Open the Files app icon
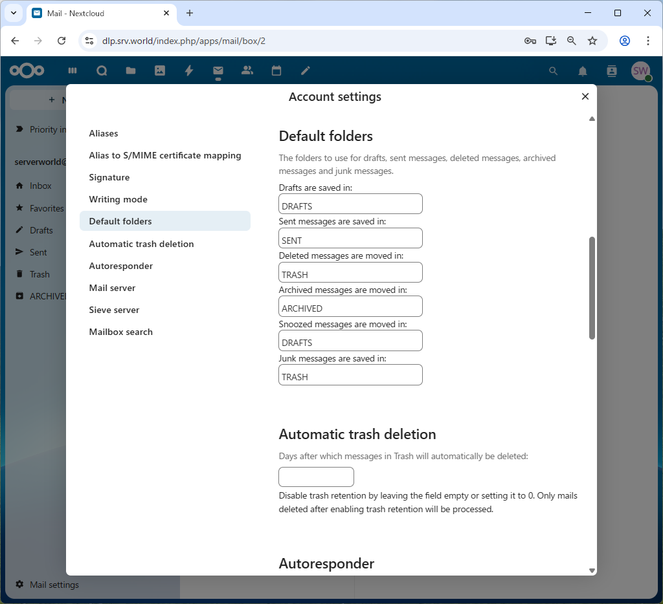This screenshot has height=604, width=663. click(x=130, y=70)
